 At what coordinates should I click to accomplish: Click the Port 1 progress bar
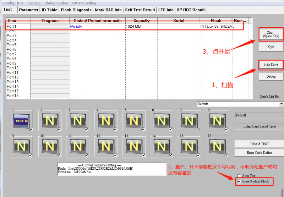[50, 26]
